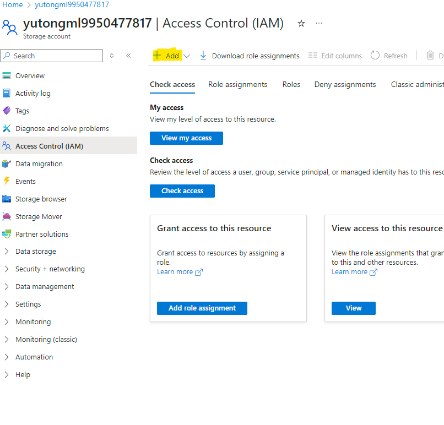Viewport: 444px width, 425px height.
Task: Click the Storage browser folder icon
Action: 7,199
